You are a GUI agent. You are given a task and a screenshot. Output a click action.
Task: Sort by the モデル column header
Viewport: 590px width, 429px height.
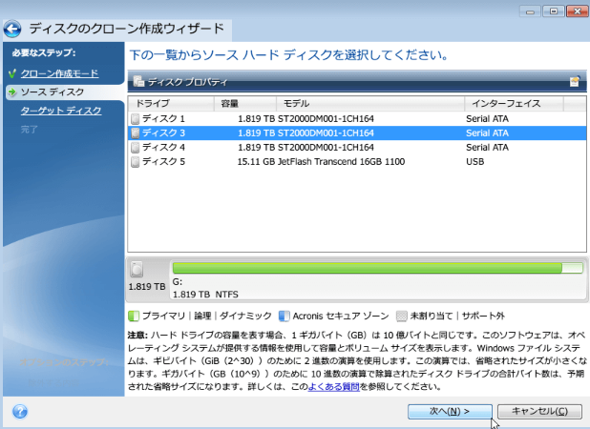pos(370,103)
